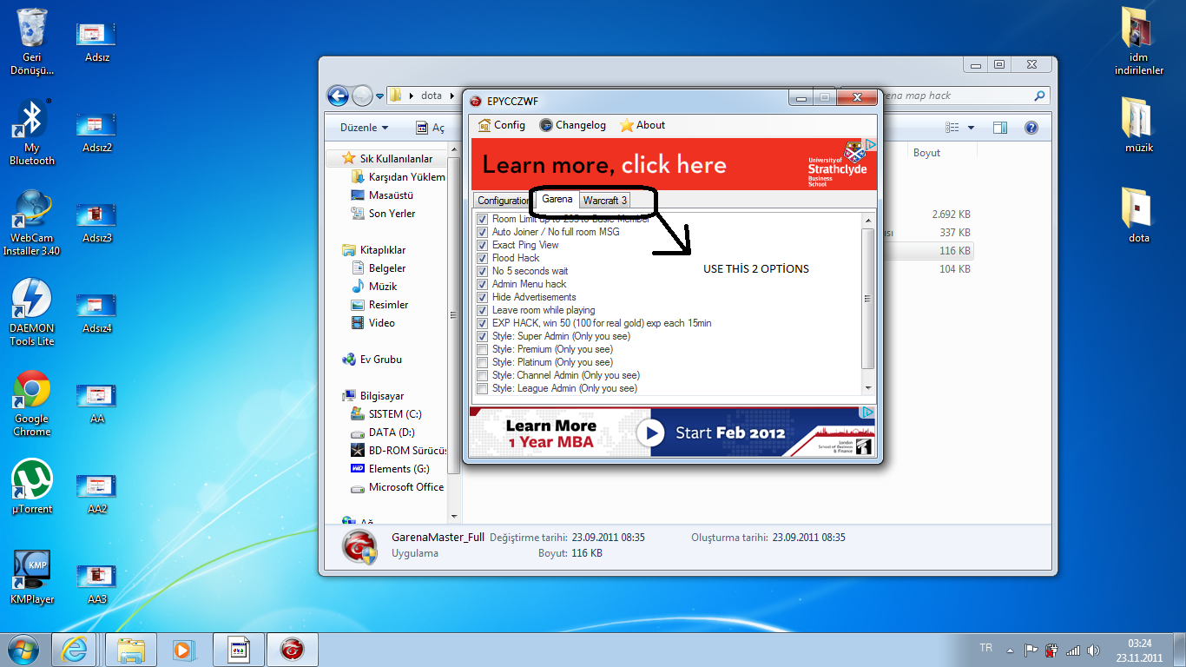The width and height of the screenshot is (1186, 667).
Task: Open dota desktop folder
Action: point(1138,215)
